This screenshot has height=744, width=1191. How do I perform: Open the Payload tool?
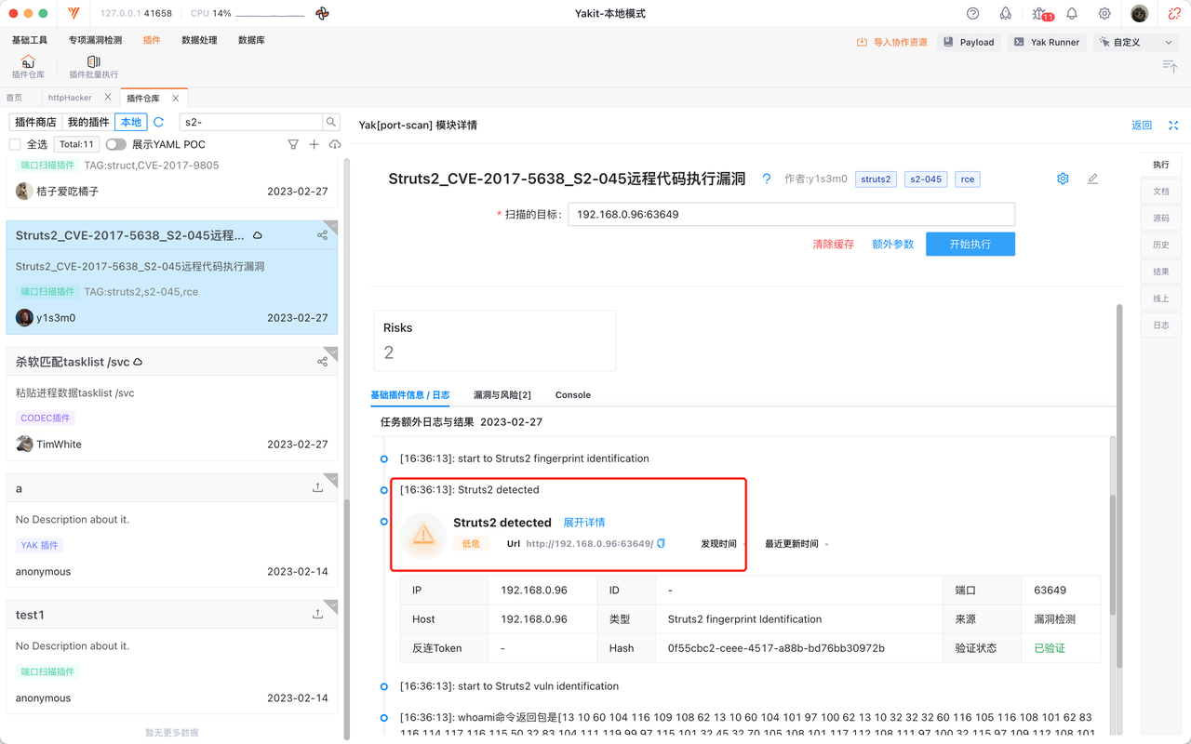[x=969, y=42]
